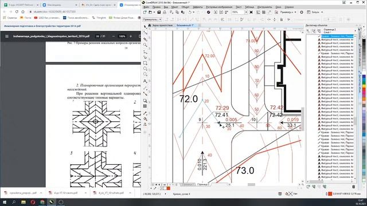This screenshot has width=367, height=206.
Task: Select the Rectangle tool
Action: (145, 63)
